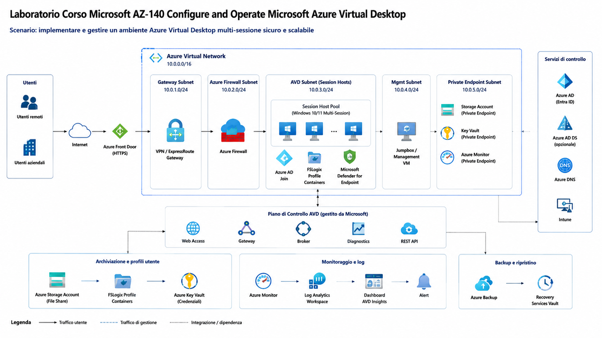Viewport: 602px width, 338px height.
Task: Select FSLogix Profile Containers icon in AVD Subnet
Action: click(314, 158)
